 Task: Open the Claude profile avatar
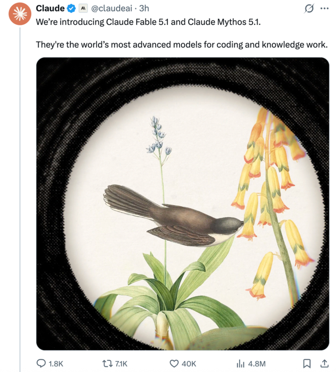coord(20,14)
